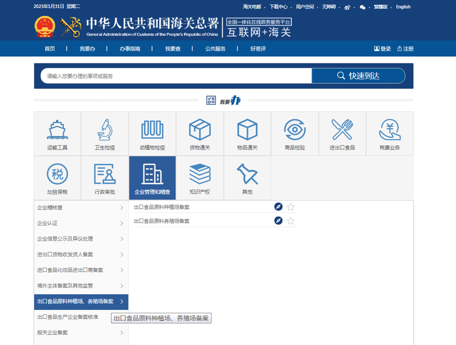
Task: Click the 知识产权 books icon
Action: (200, 173)
